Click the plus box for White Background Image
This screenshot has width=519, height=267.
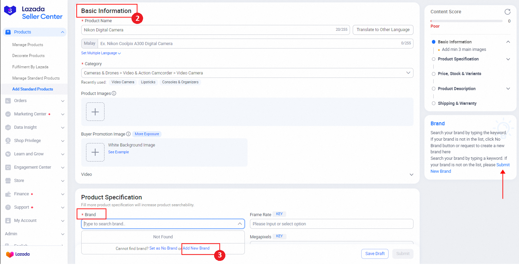[x=95, y=152]
